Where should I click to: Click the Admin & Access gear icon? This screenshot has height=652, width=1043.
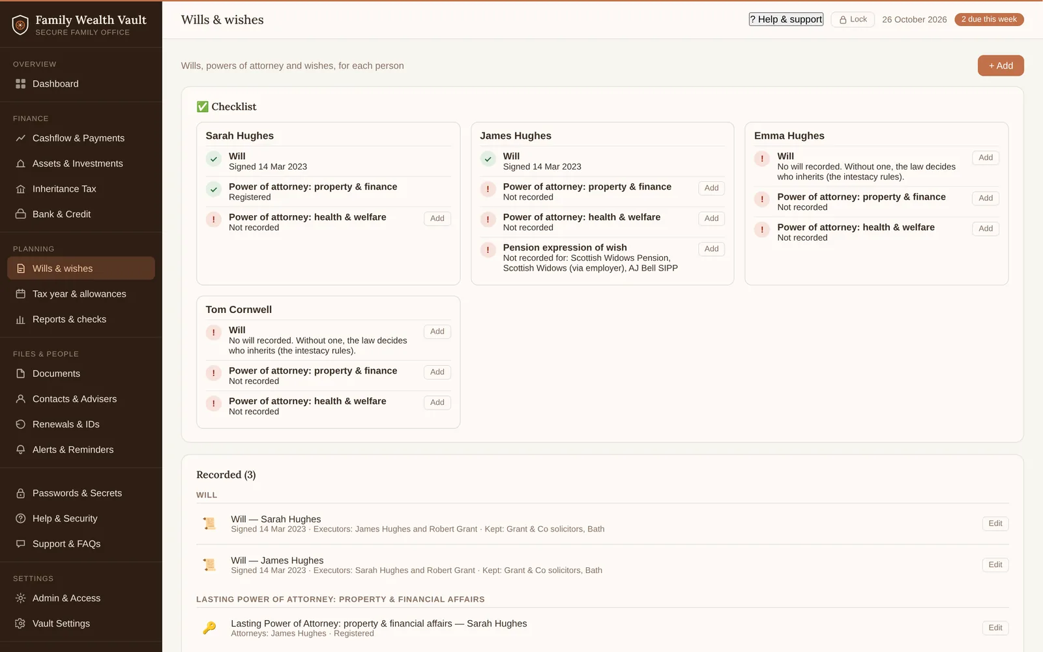click(21, 599)
